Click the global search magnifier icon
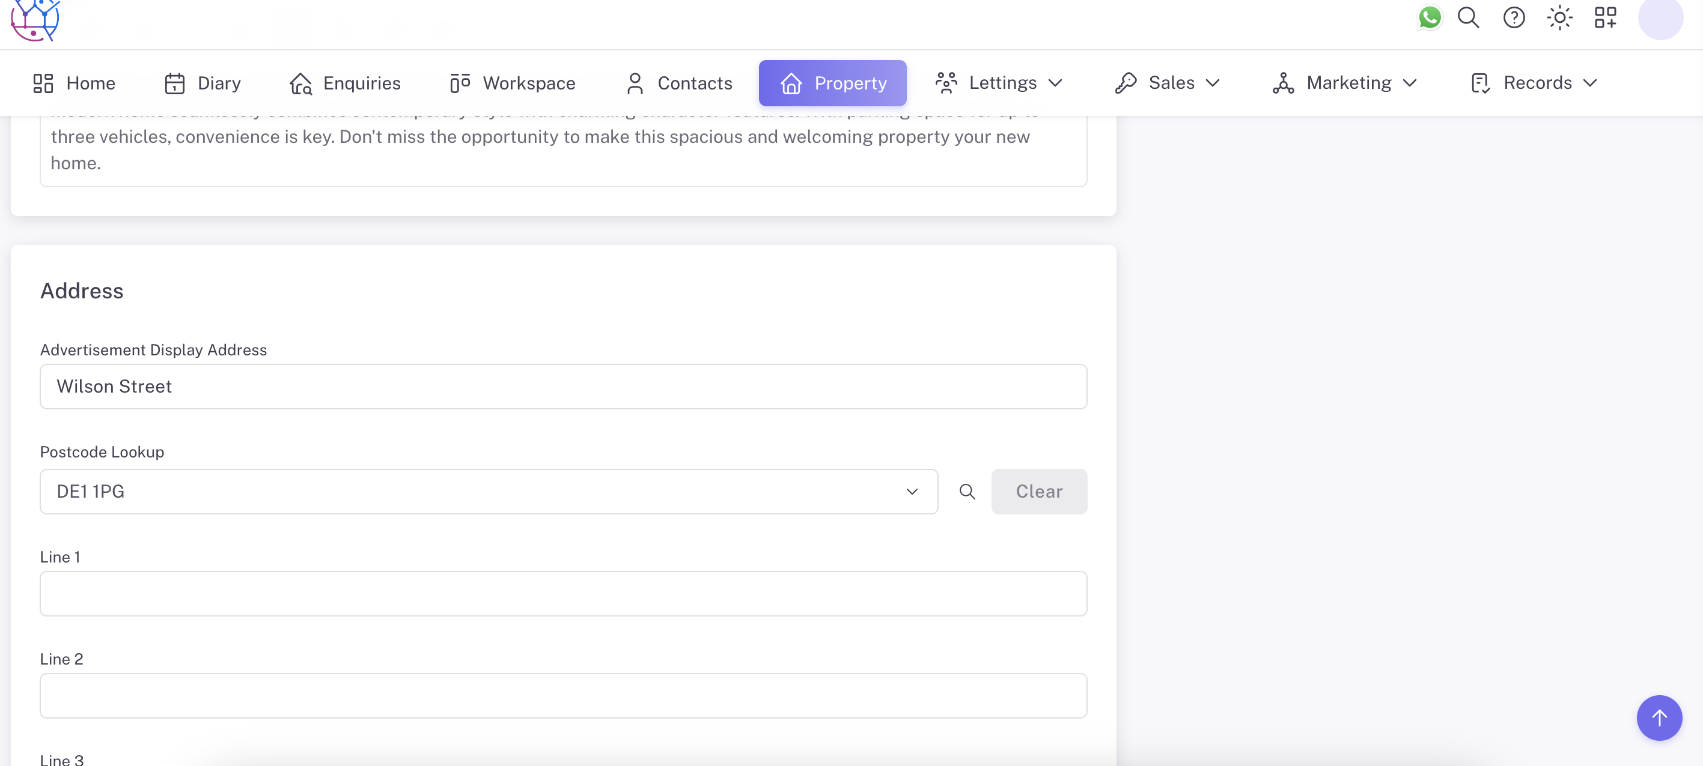 1468,18
